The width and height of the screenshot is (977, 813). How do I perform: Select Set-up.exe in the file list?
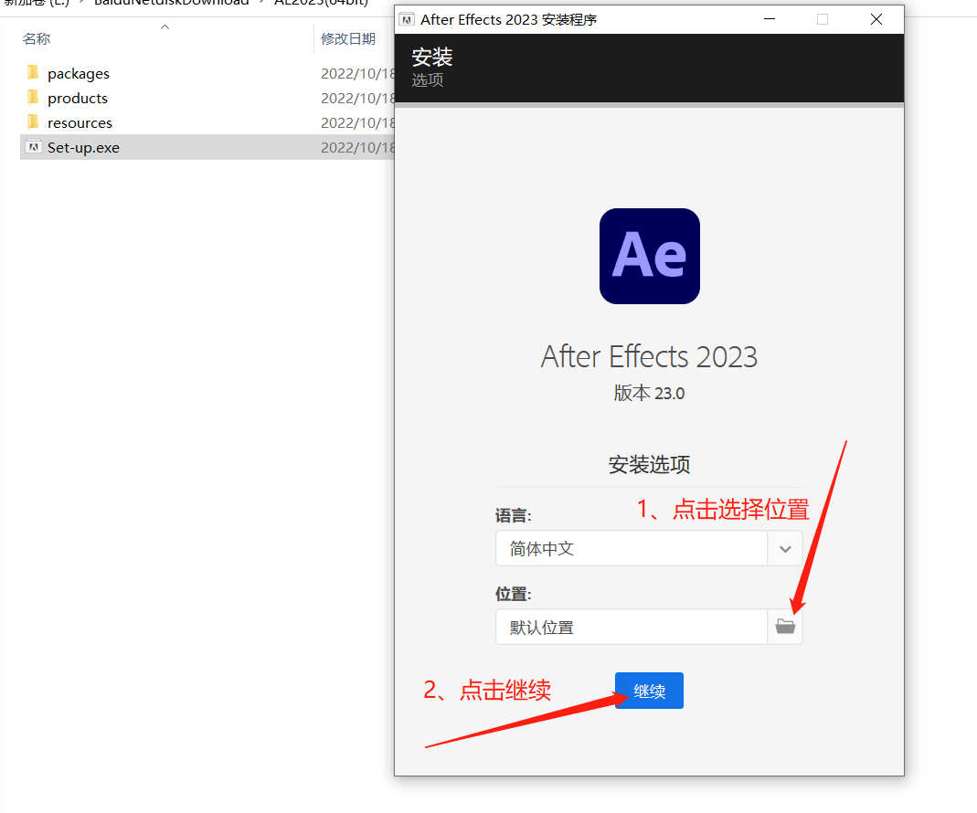(x=83, y=147)
